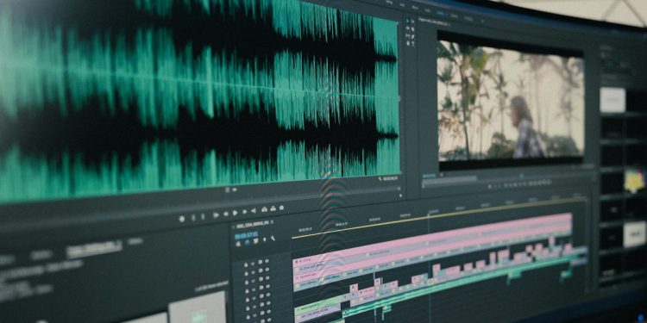Play the clip in the Source monitor
The width and height of the screenshot is (647, 323).
(236, 213)
